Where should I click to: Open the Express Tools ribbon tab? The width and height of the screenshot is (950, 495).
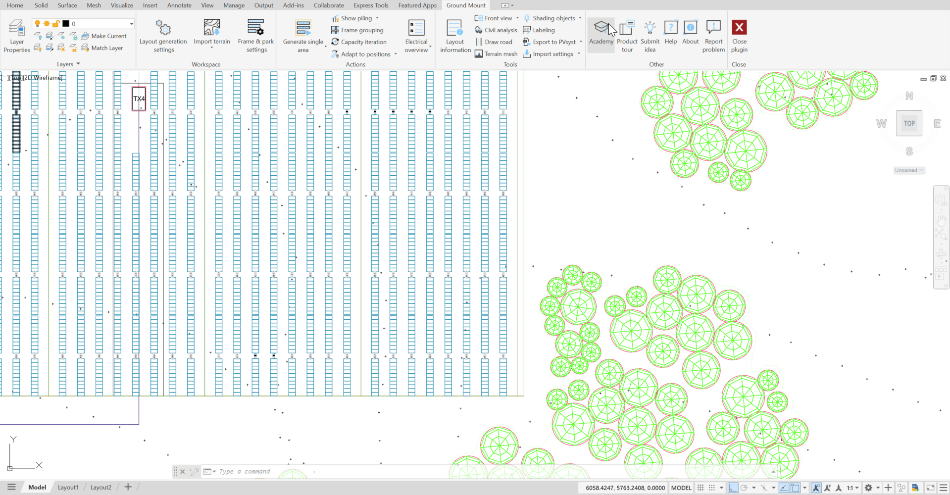point(371,5)
